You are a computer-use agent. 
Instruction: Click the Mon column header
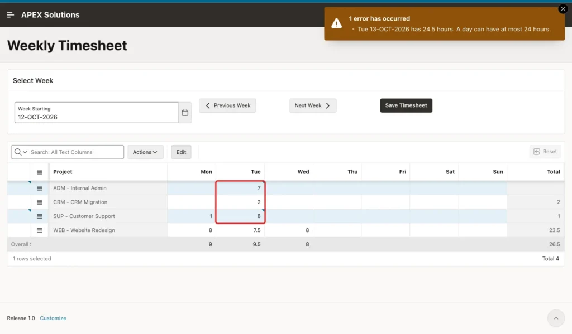(192, 172)
